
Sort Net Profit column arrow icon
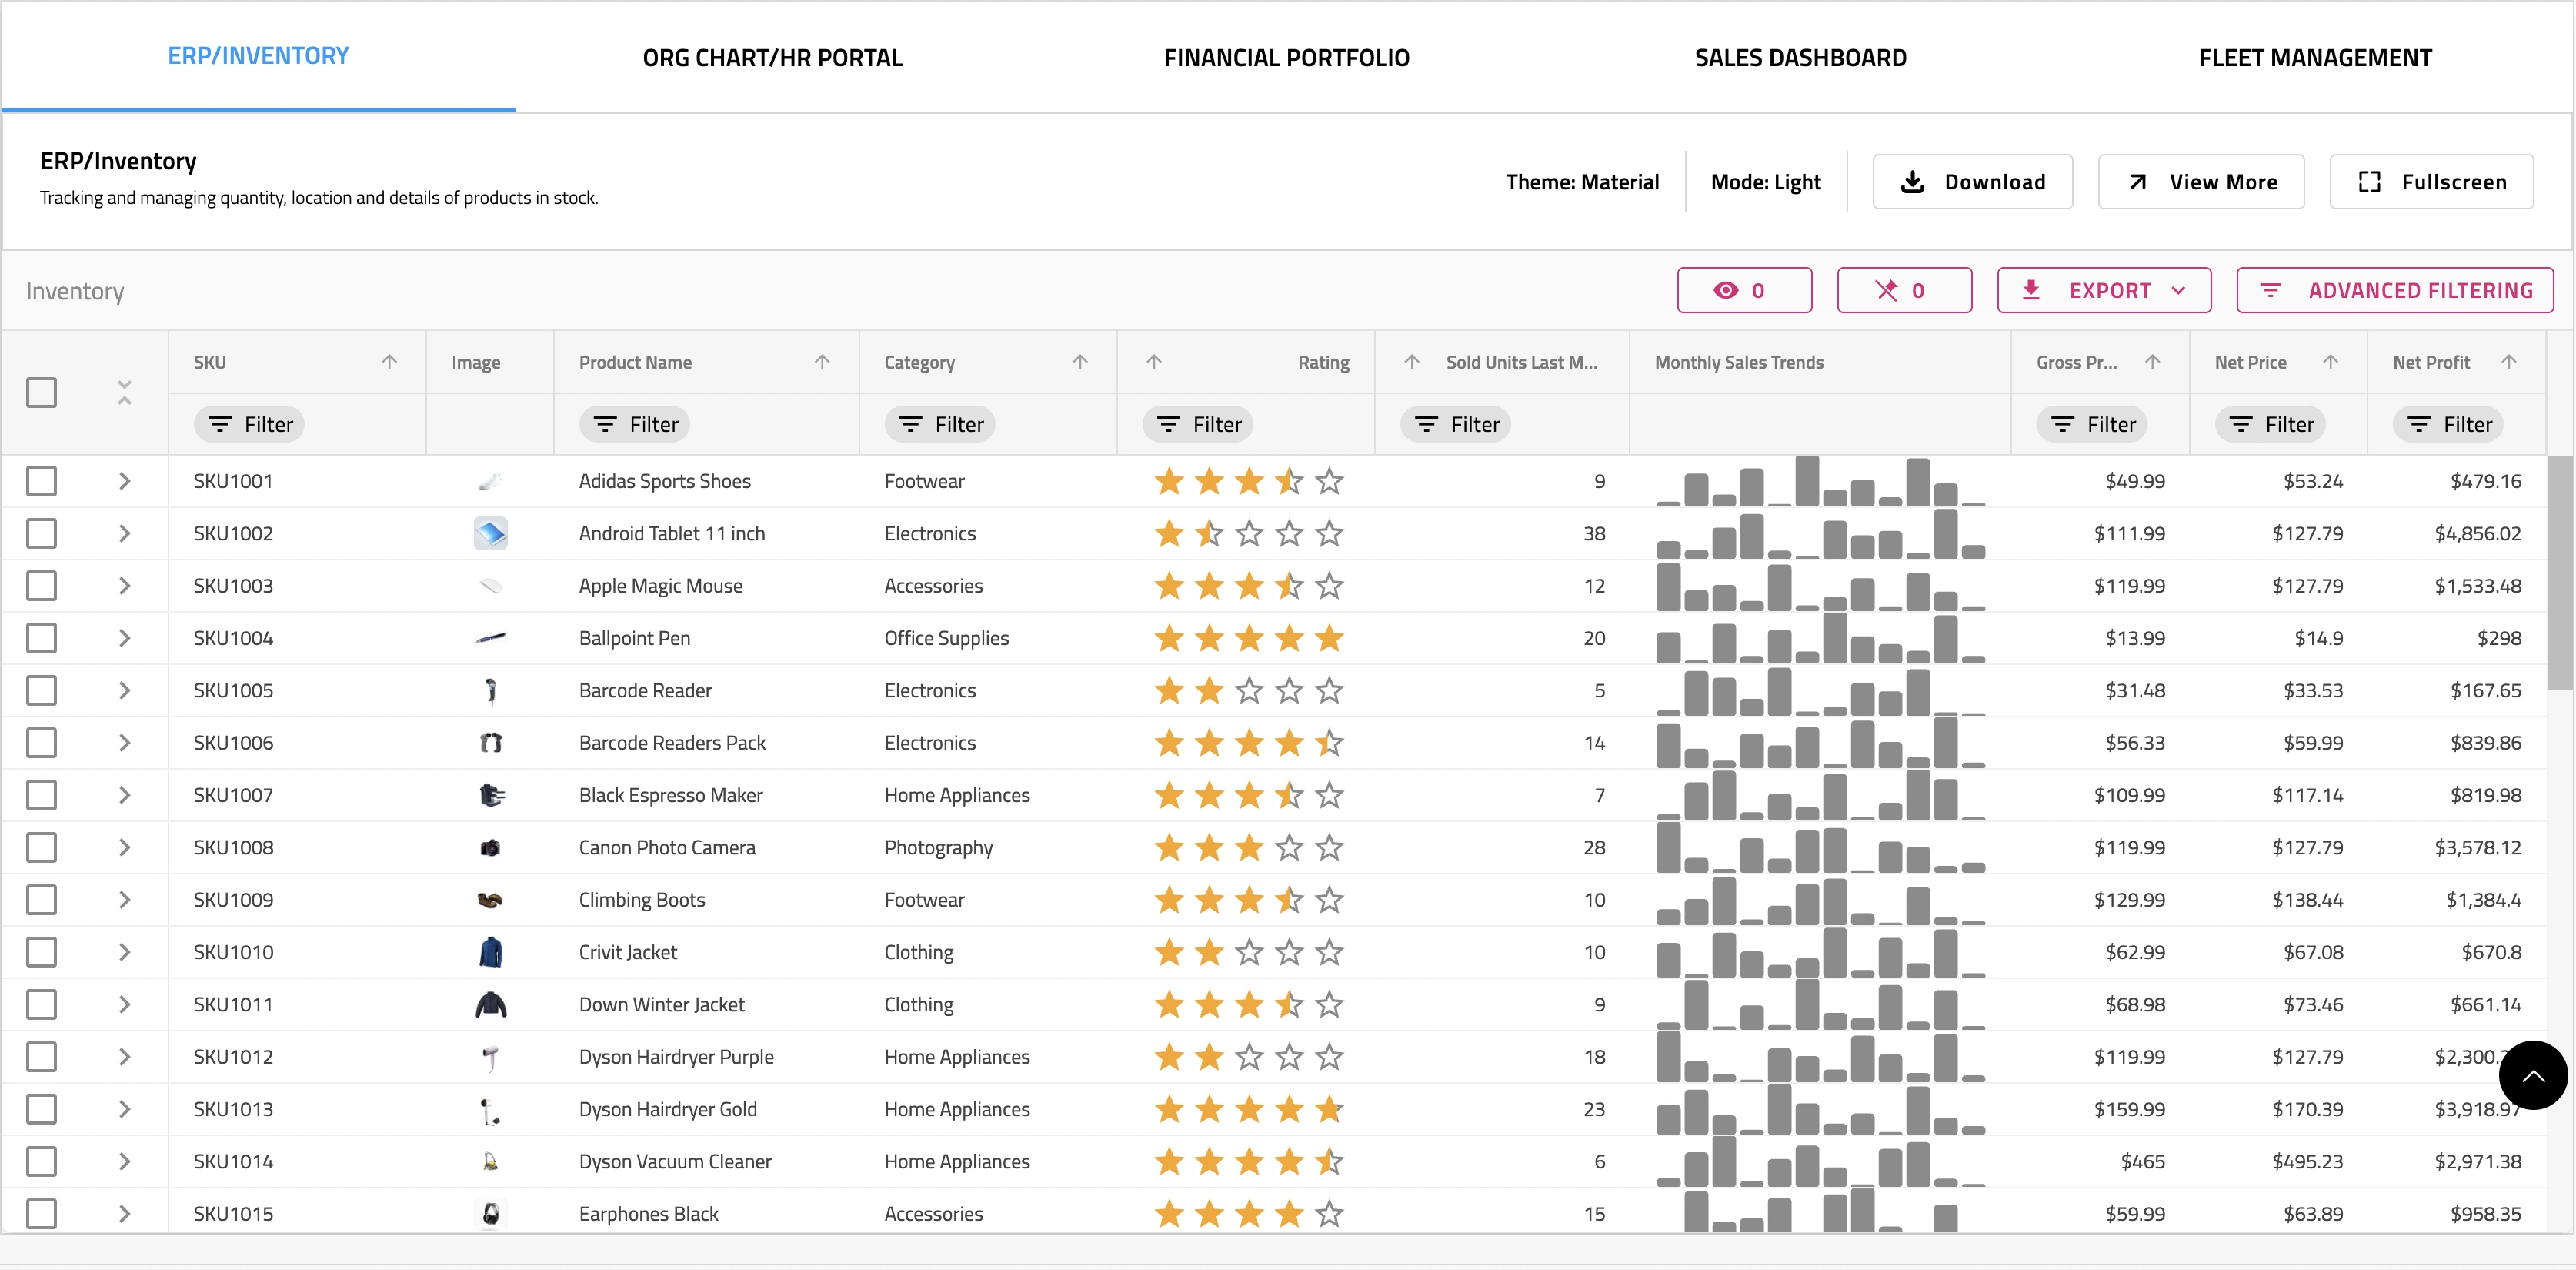(2508, 362)
